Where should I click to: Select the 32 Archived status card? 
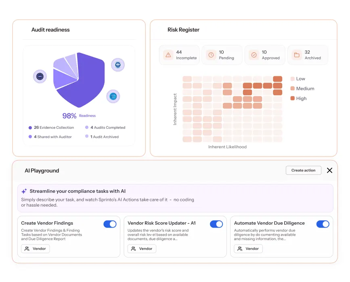308,55
